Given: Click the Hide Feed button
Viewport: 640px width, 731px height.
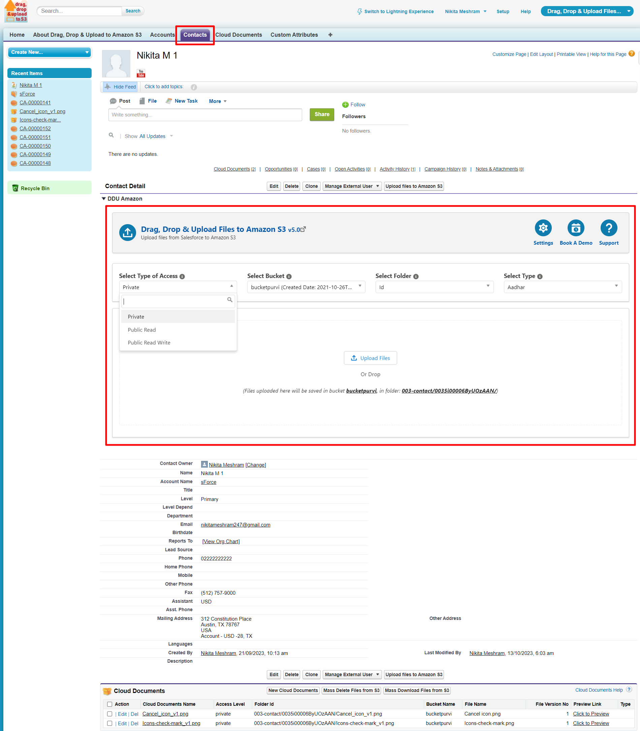Looking at the screenshot, I should pos(120,87).
